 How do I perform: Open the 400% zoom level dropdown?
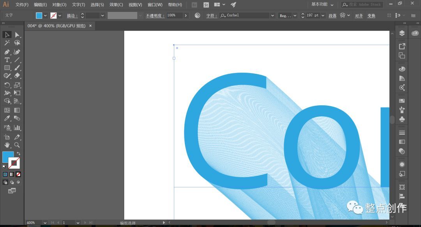(45, 223)
